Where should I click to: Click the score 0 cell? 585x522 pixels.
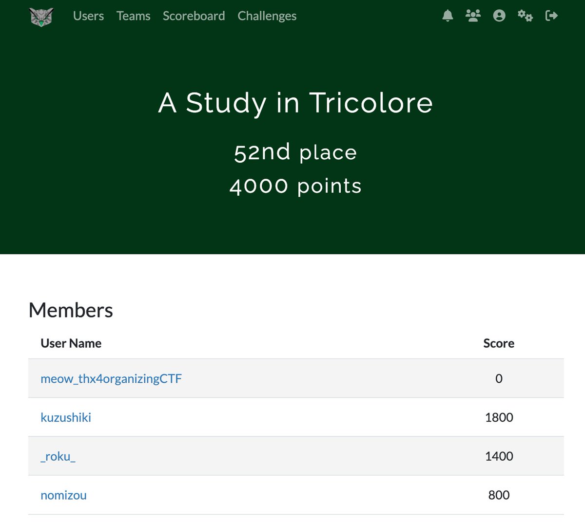(x=499, y=378)
